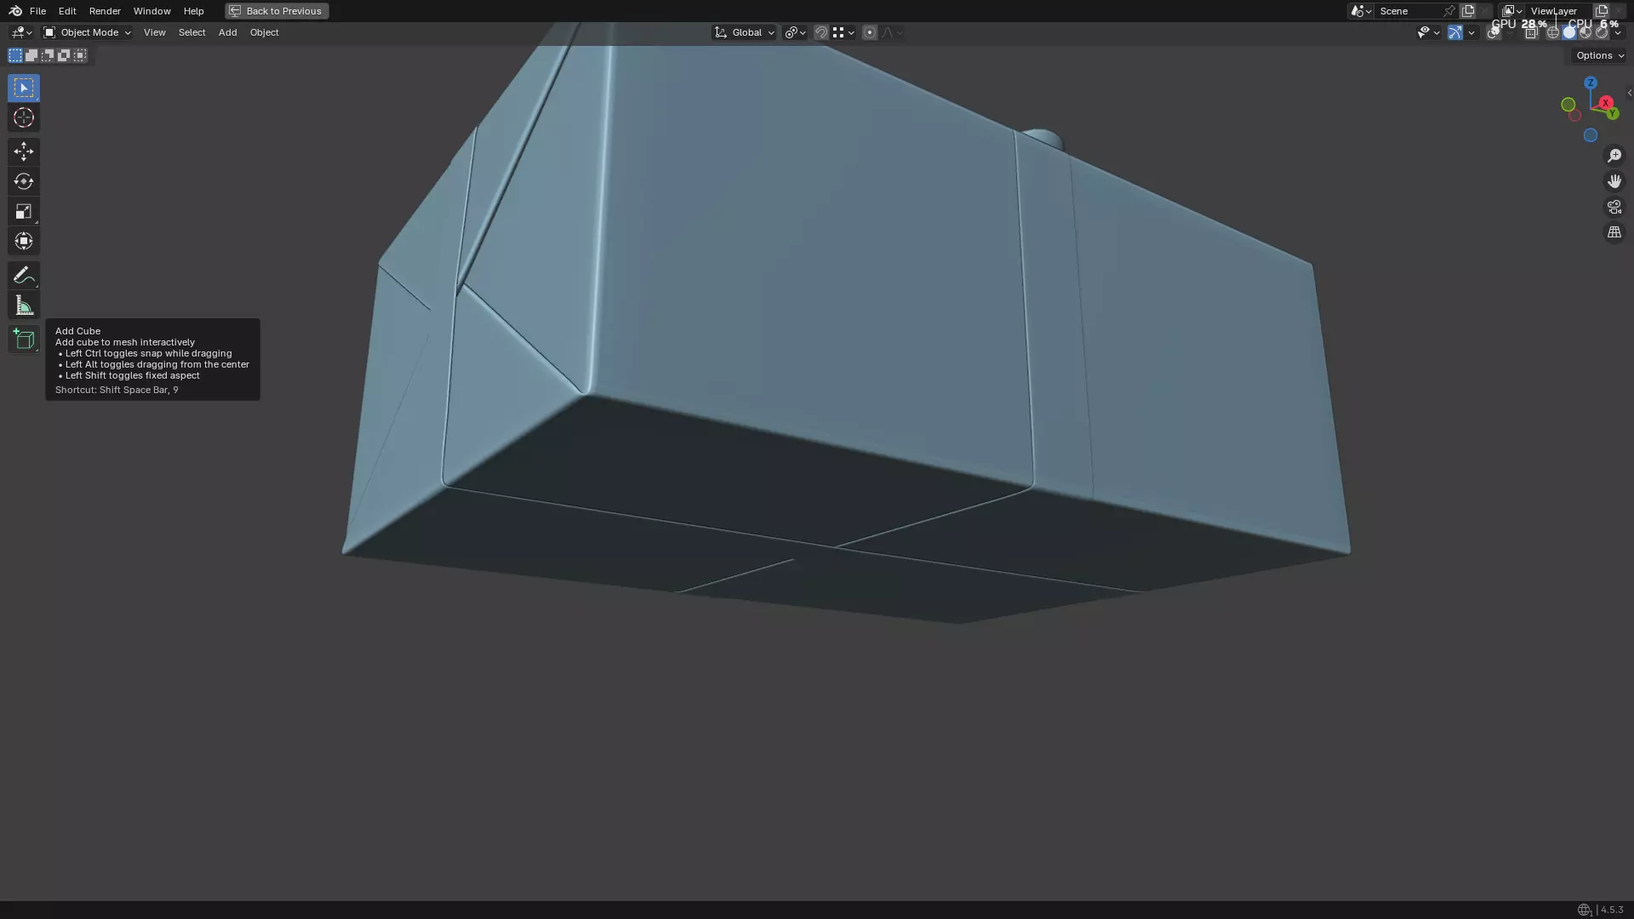Open view layer browse dropdown
The height and width of the screenshot is (919, 1634).
click(x=1512, y=11)
